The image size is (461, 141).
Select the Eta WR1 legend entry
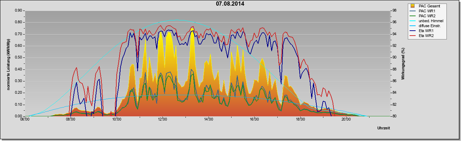(x=427, y=31)
